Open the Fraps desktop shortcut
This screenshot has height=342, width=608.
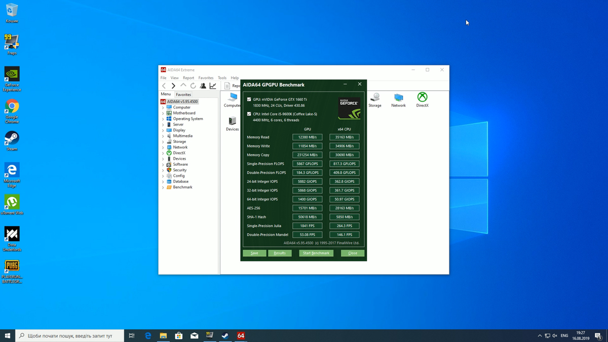click(12, 45)
